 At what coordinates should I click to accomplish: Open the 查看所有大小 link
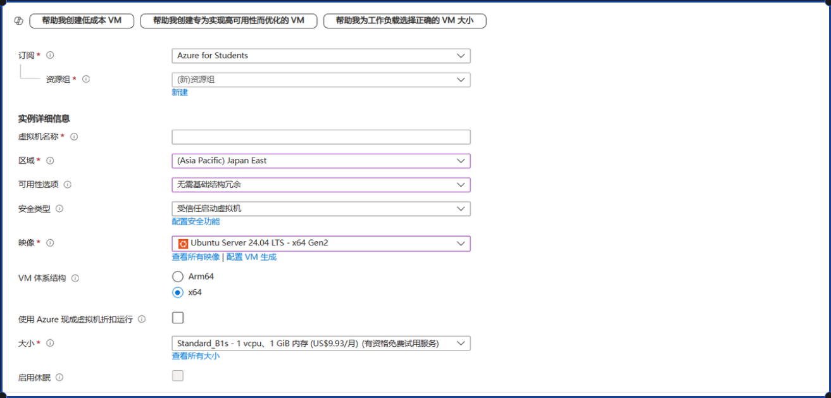[x=196, y=356]
